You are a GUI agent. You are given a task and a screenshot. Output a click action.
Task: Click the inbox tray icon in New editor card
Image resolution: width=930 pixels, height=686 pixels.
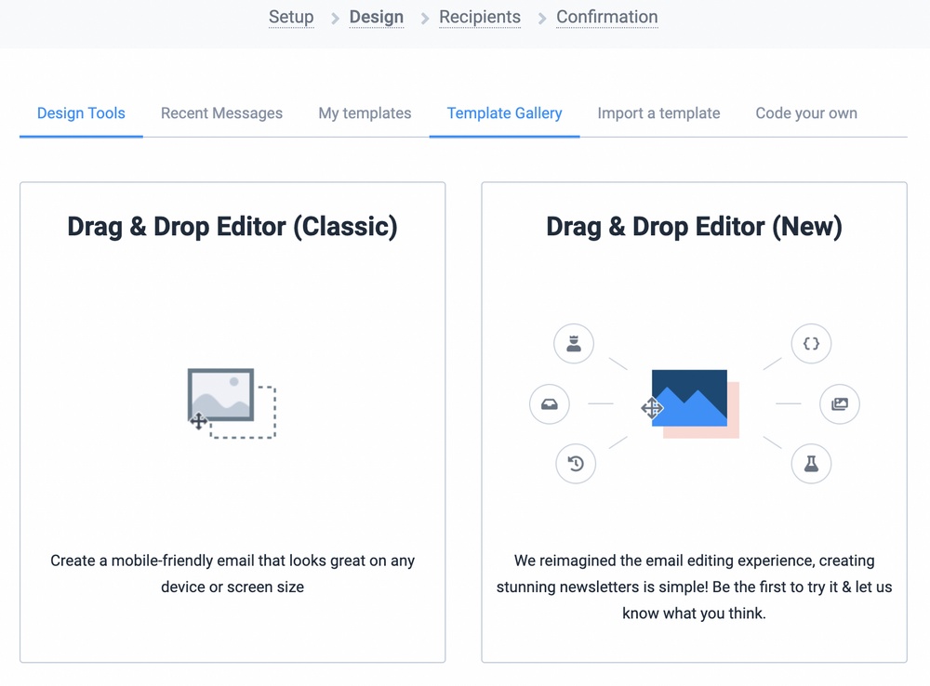[x=549, y=404]
